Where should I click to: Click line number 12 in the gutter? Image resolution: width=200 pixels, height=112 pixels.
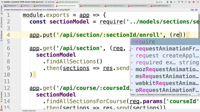(x=7, y=88)
